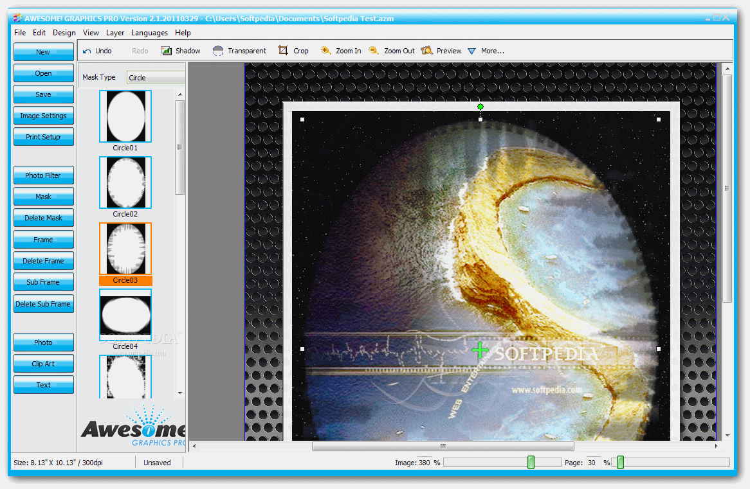Click the Save button

coord(44,94)
